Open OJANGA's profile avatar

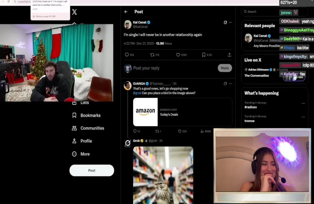pyautogui.click(x=128, y=86)
